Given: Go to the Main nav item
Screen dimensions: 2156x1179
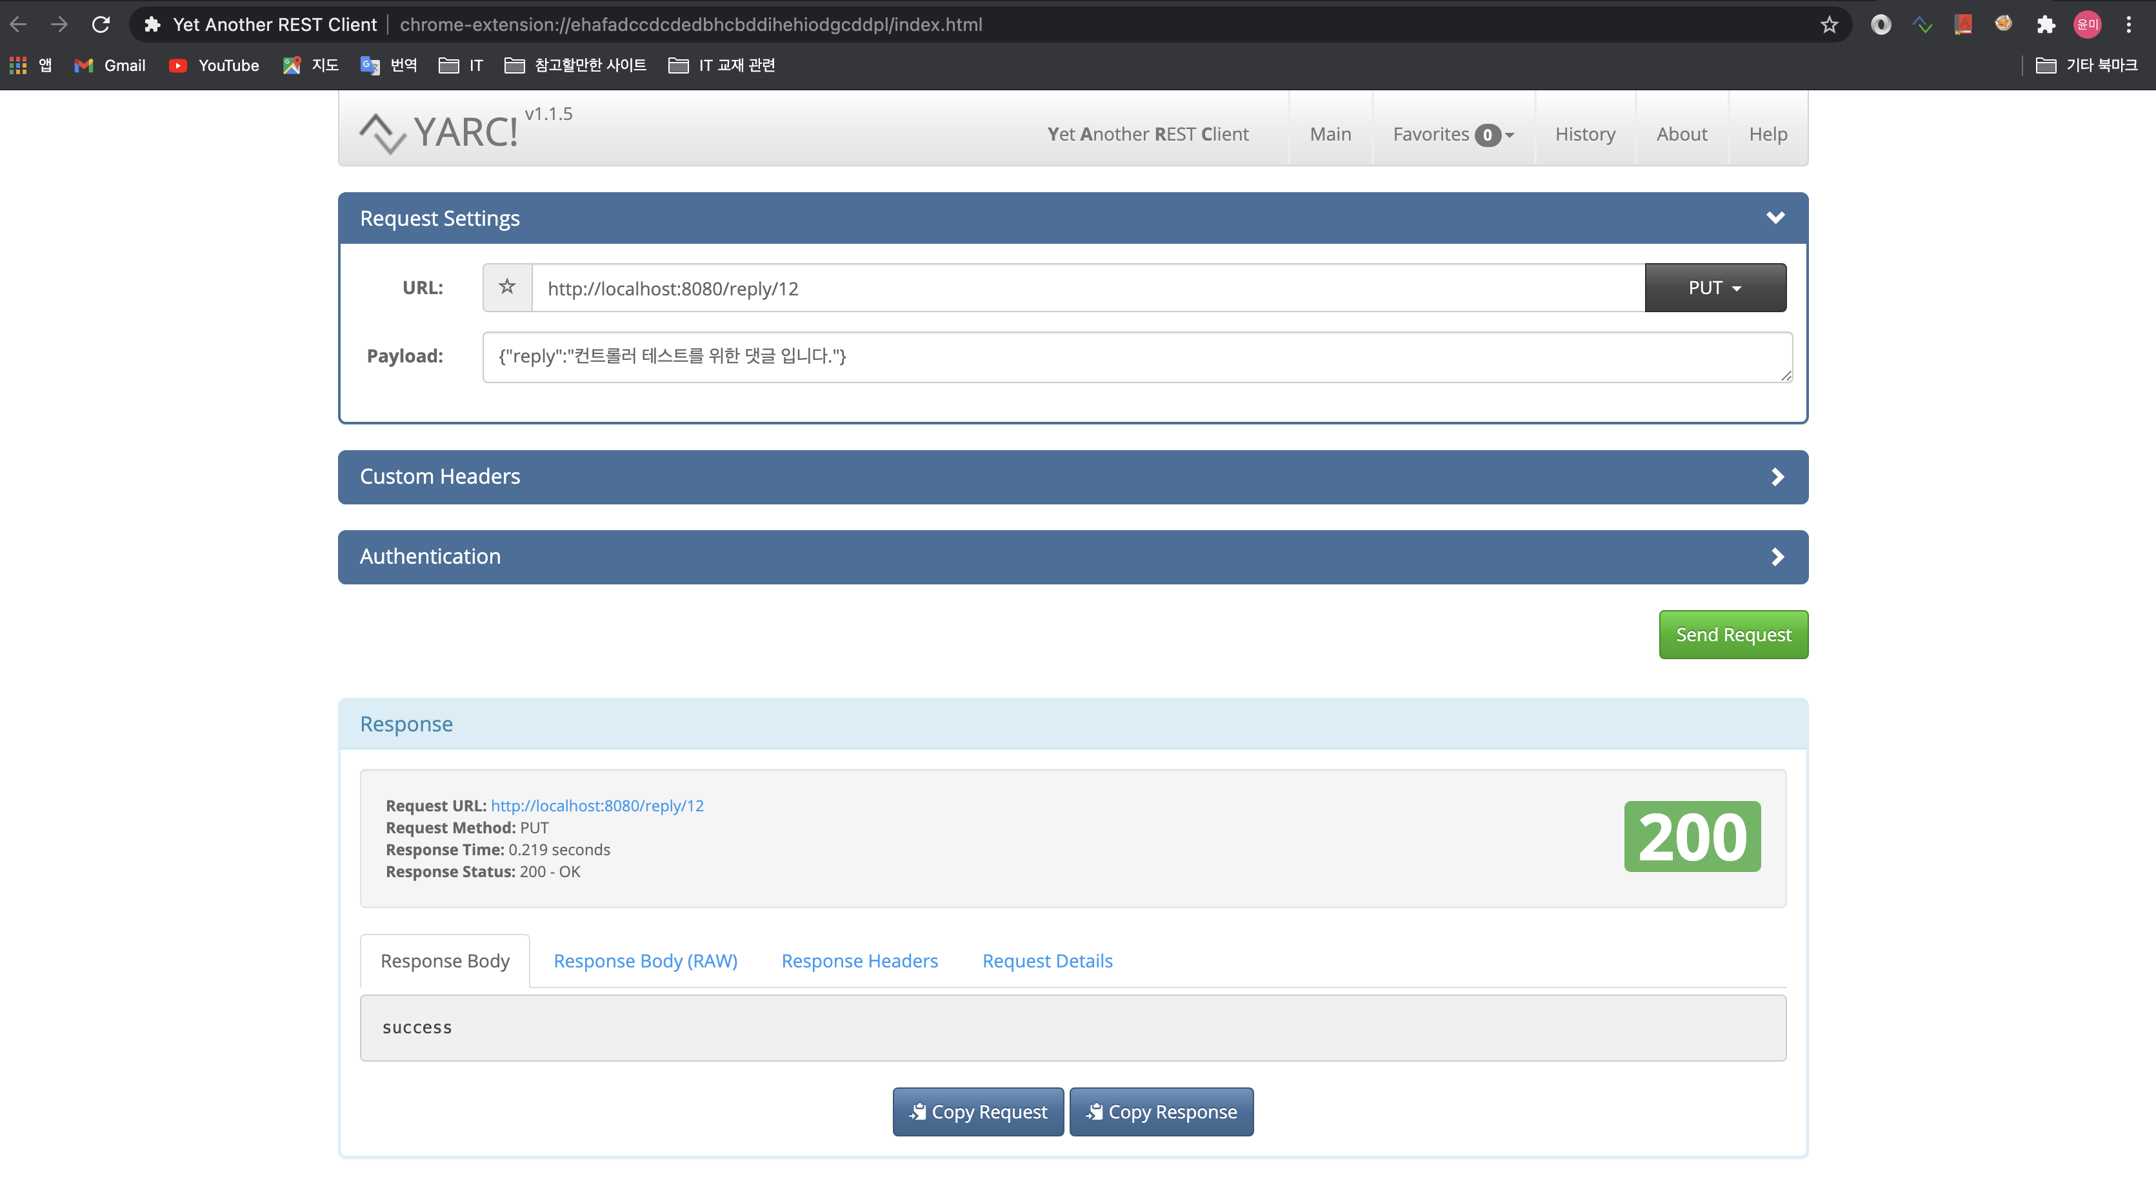Looking at the screenshot, I should tap(1330, 134).
